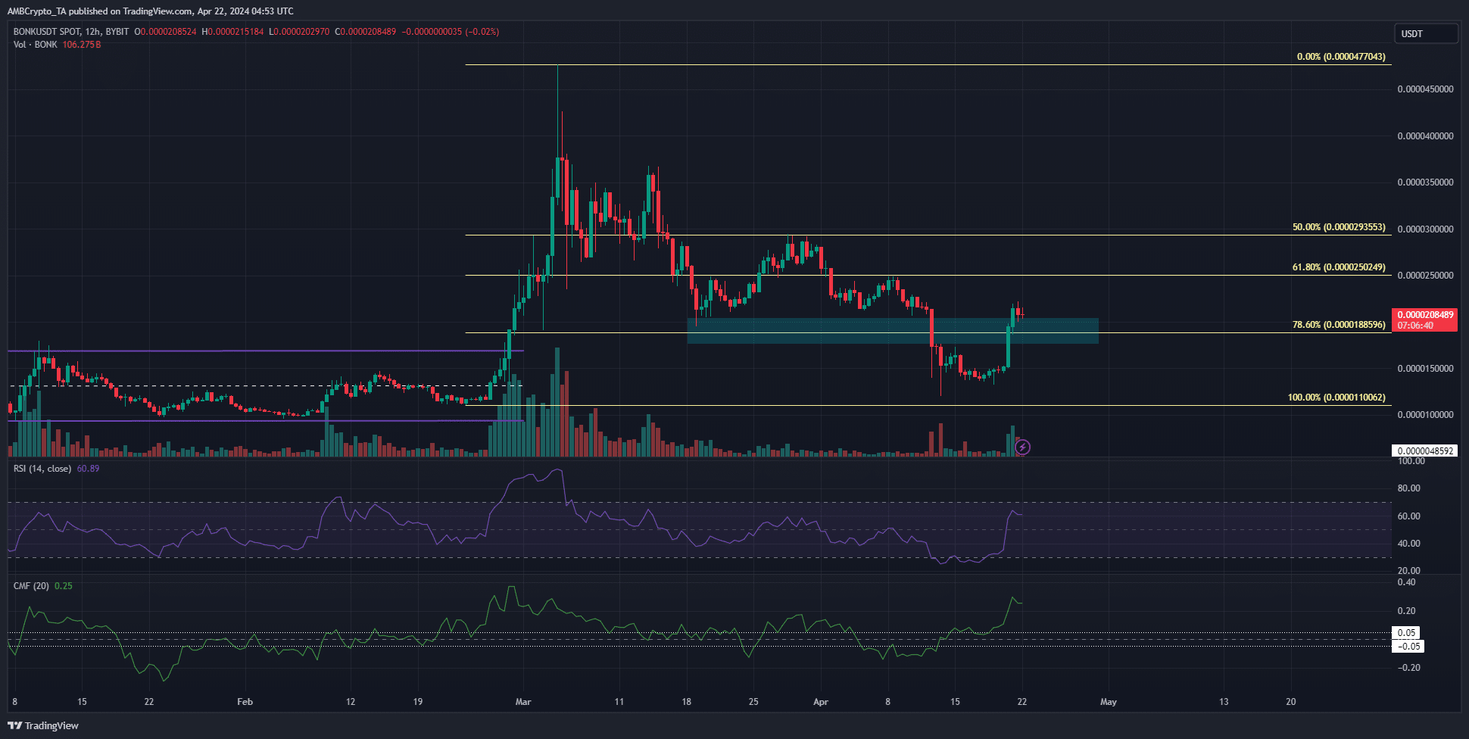Viewport: 1469px width, 739px height.
Task: Click the TradingView wordmark at bottom
Action: tap(51, 725)
